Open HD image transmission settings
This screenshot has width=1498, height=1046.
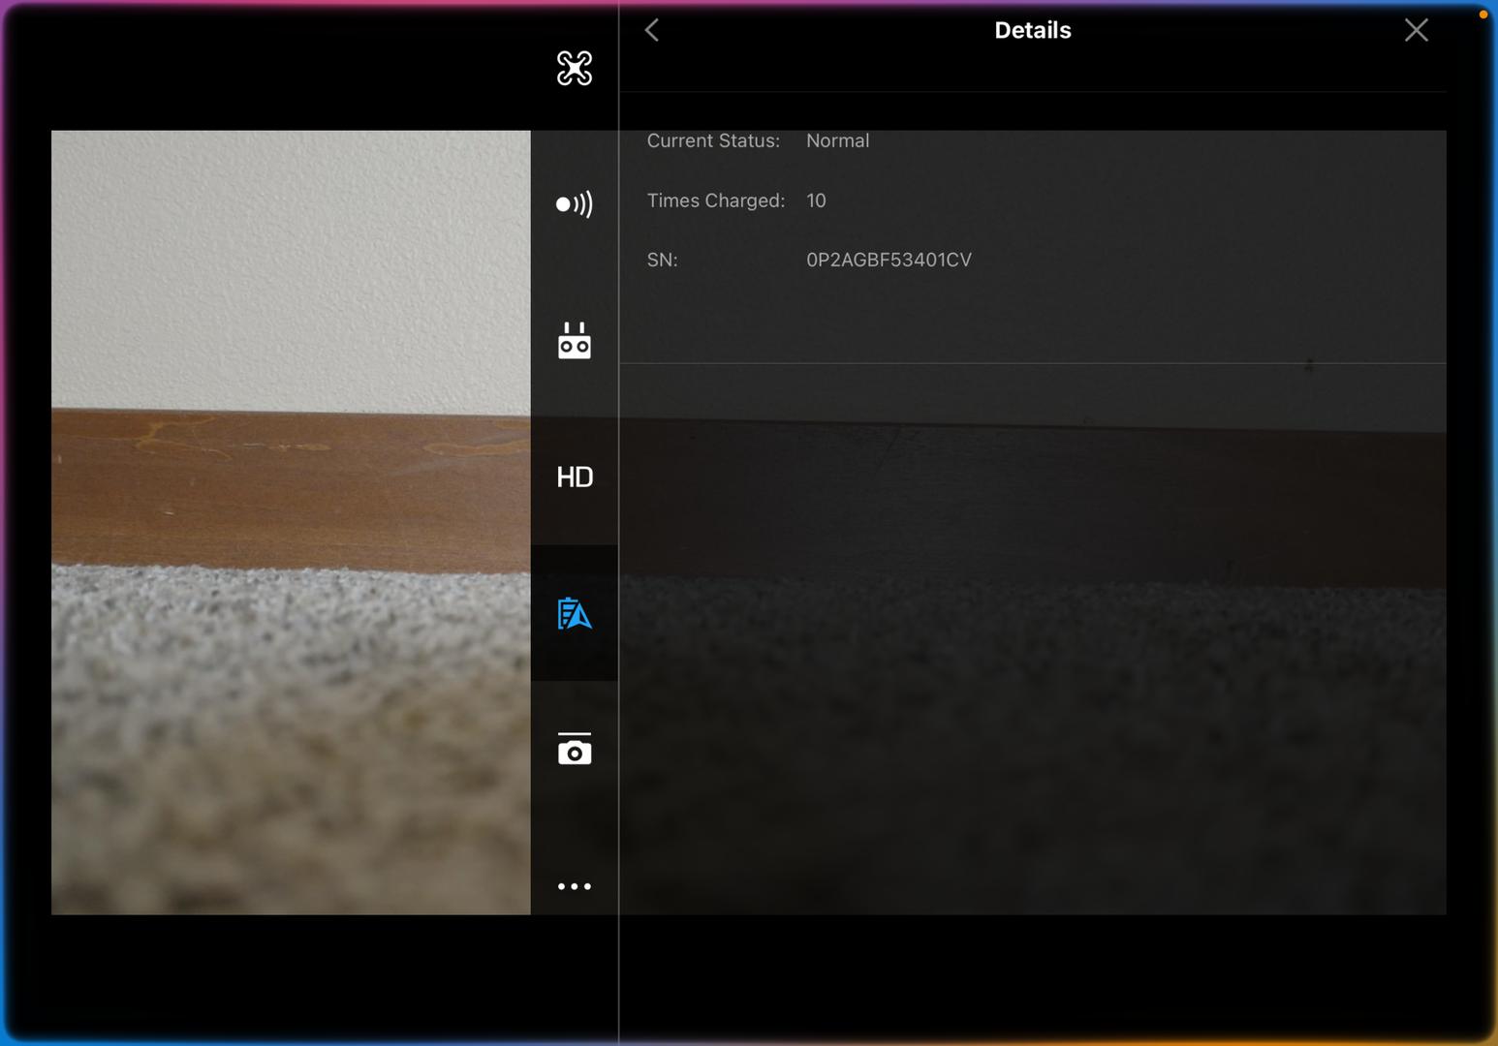click(x=575, y=477)
